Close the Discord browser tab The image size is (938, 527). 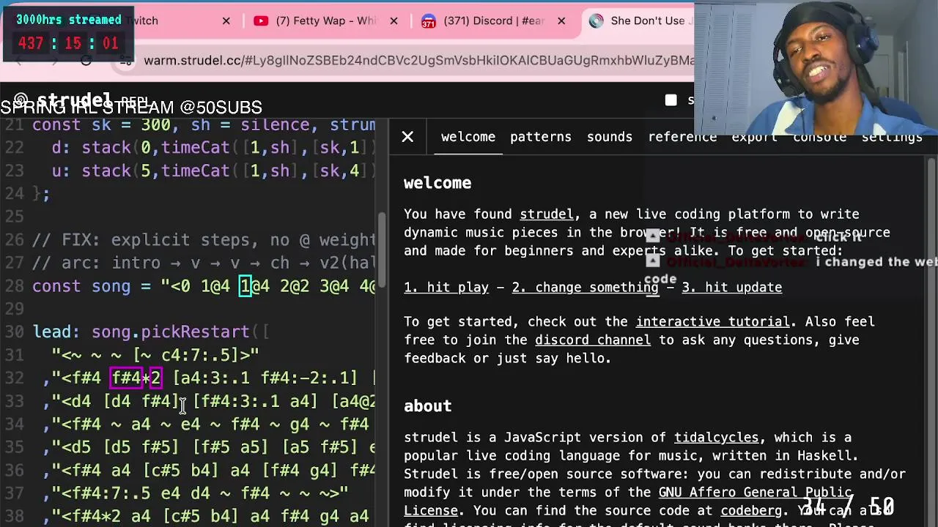[x=561, y=20]
